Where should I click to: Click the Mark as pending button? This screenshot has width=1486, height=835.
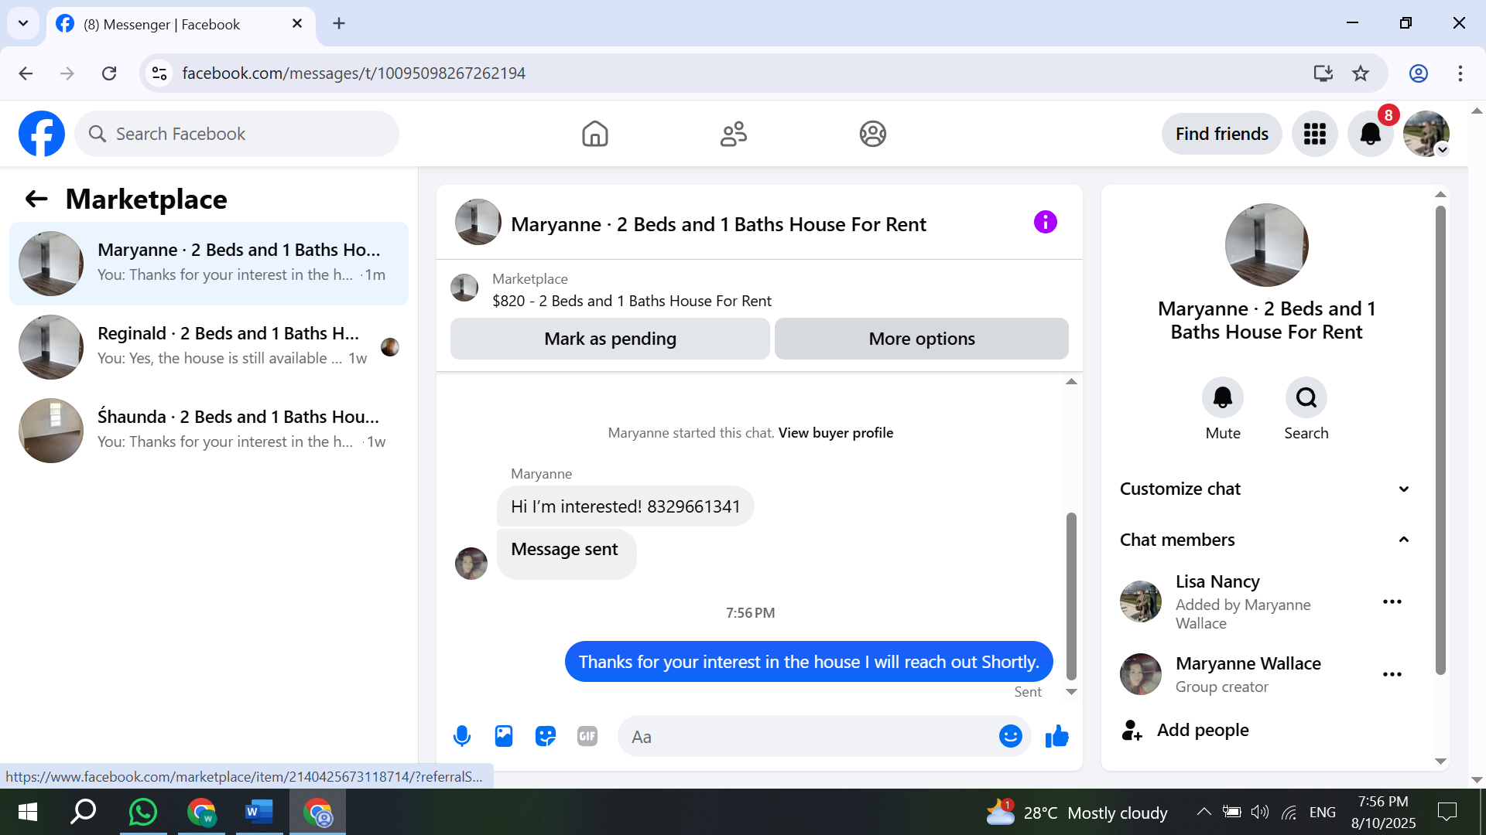click(x=610, y=339)
